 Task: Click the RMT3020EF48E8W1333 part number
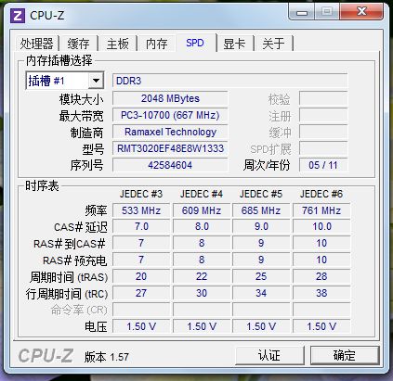170,148
